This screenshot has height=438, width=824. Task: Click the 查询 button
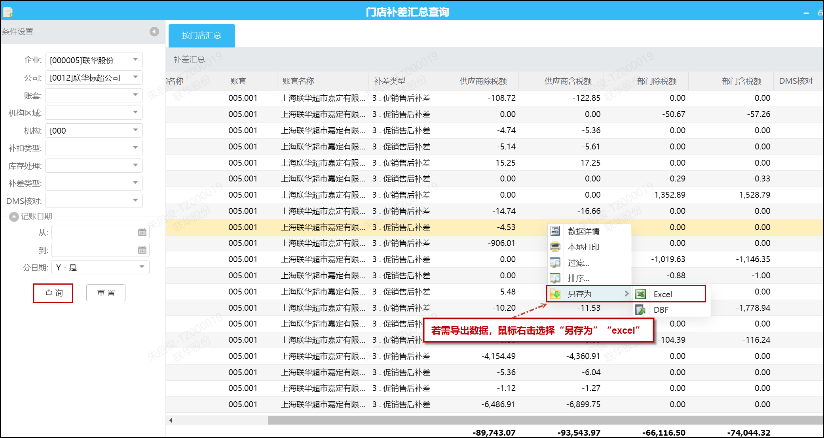click(53, 293)
